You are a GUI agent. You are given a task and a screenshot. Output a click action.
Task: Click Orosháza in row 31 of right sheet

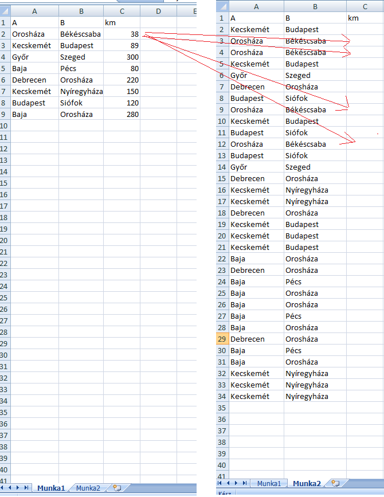[315, 362]
